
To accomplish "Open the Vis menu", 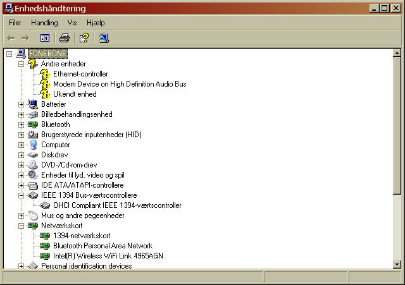I will (x=72, y=23).
